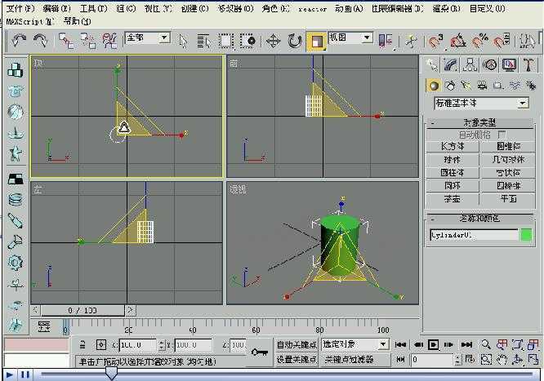Image resolution: width=544 pixels, height=381 pixels.
Task: Toggle the 设置关键点 set key button
Action: 297,360
